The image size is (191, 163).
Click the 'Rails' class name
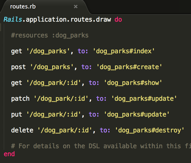point(13,20)
